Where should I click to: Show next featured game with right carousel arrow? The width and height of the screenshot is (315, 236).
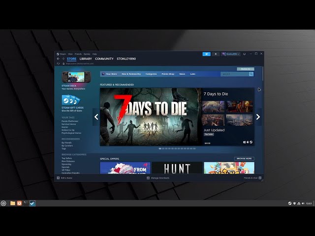tap(258, 117)
